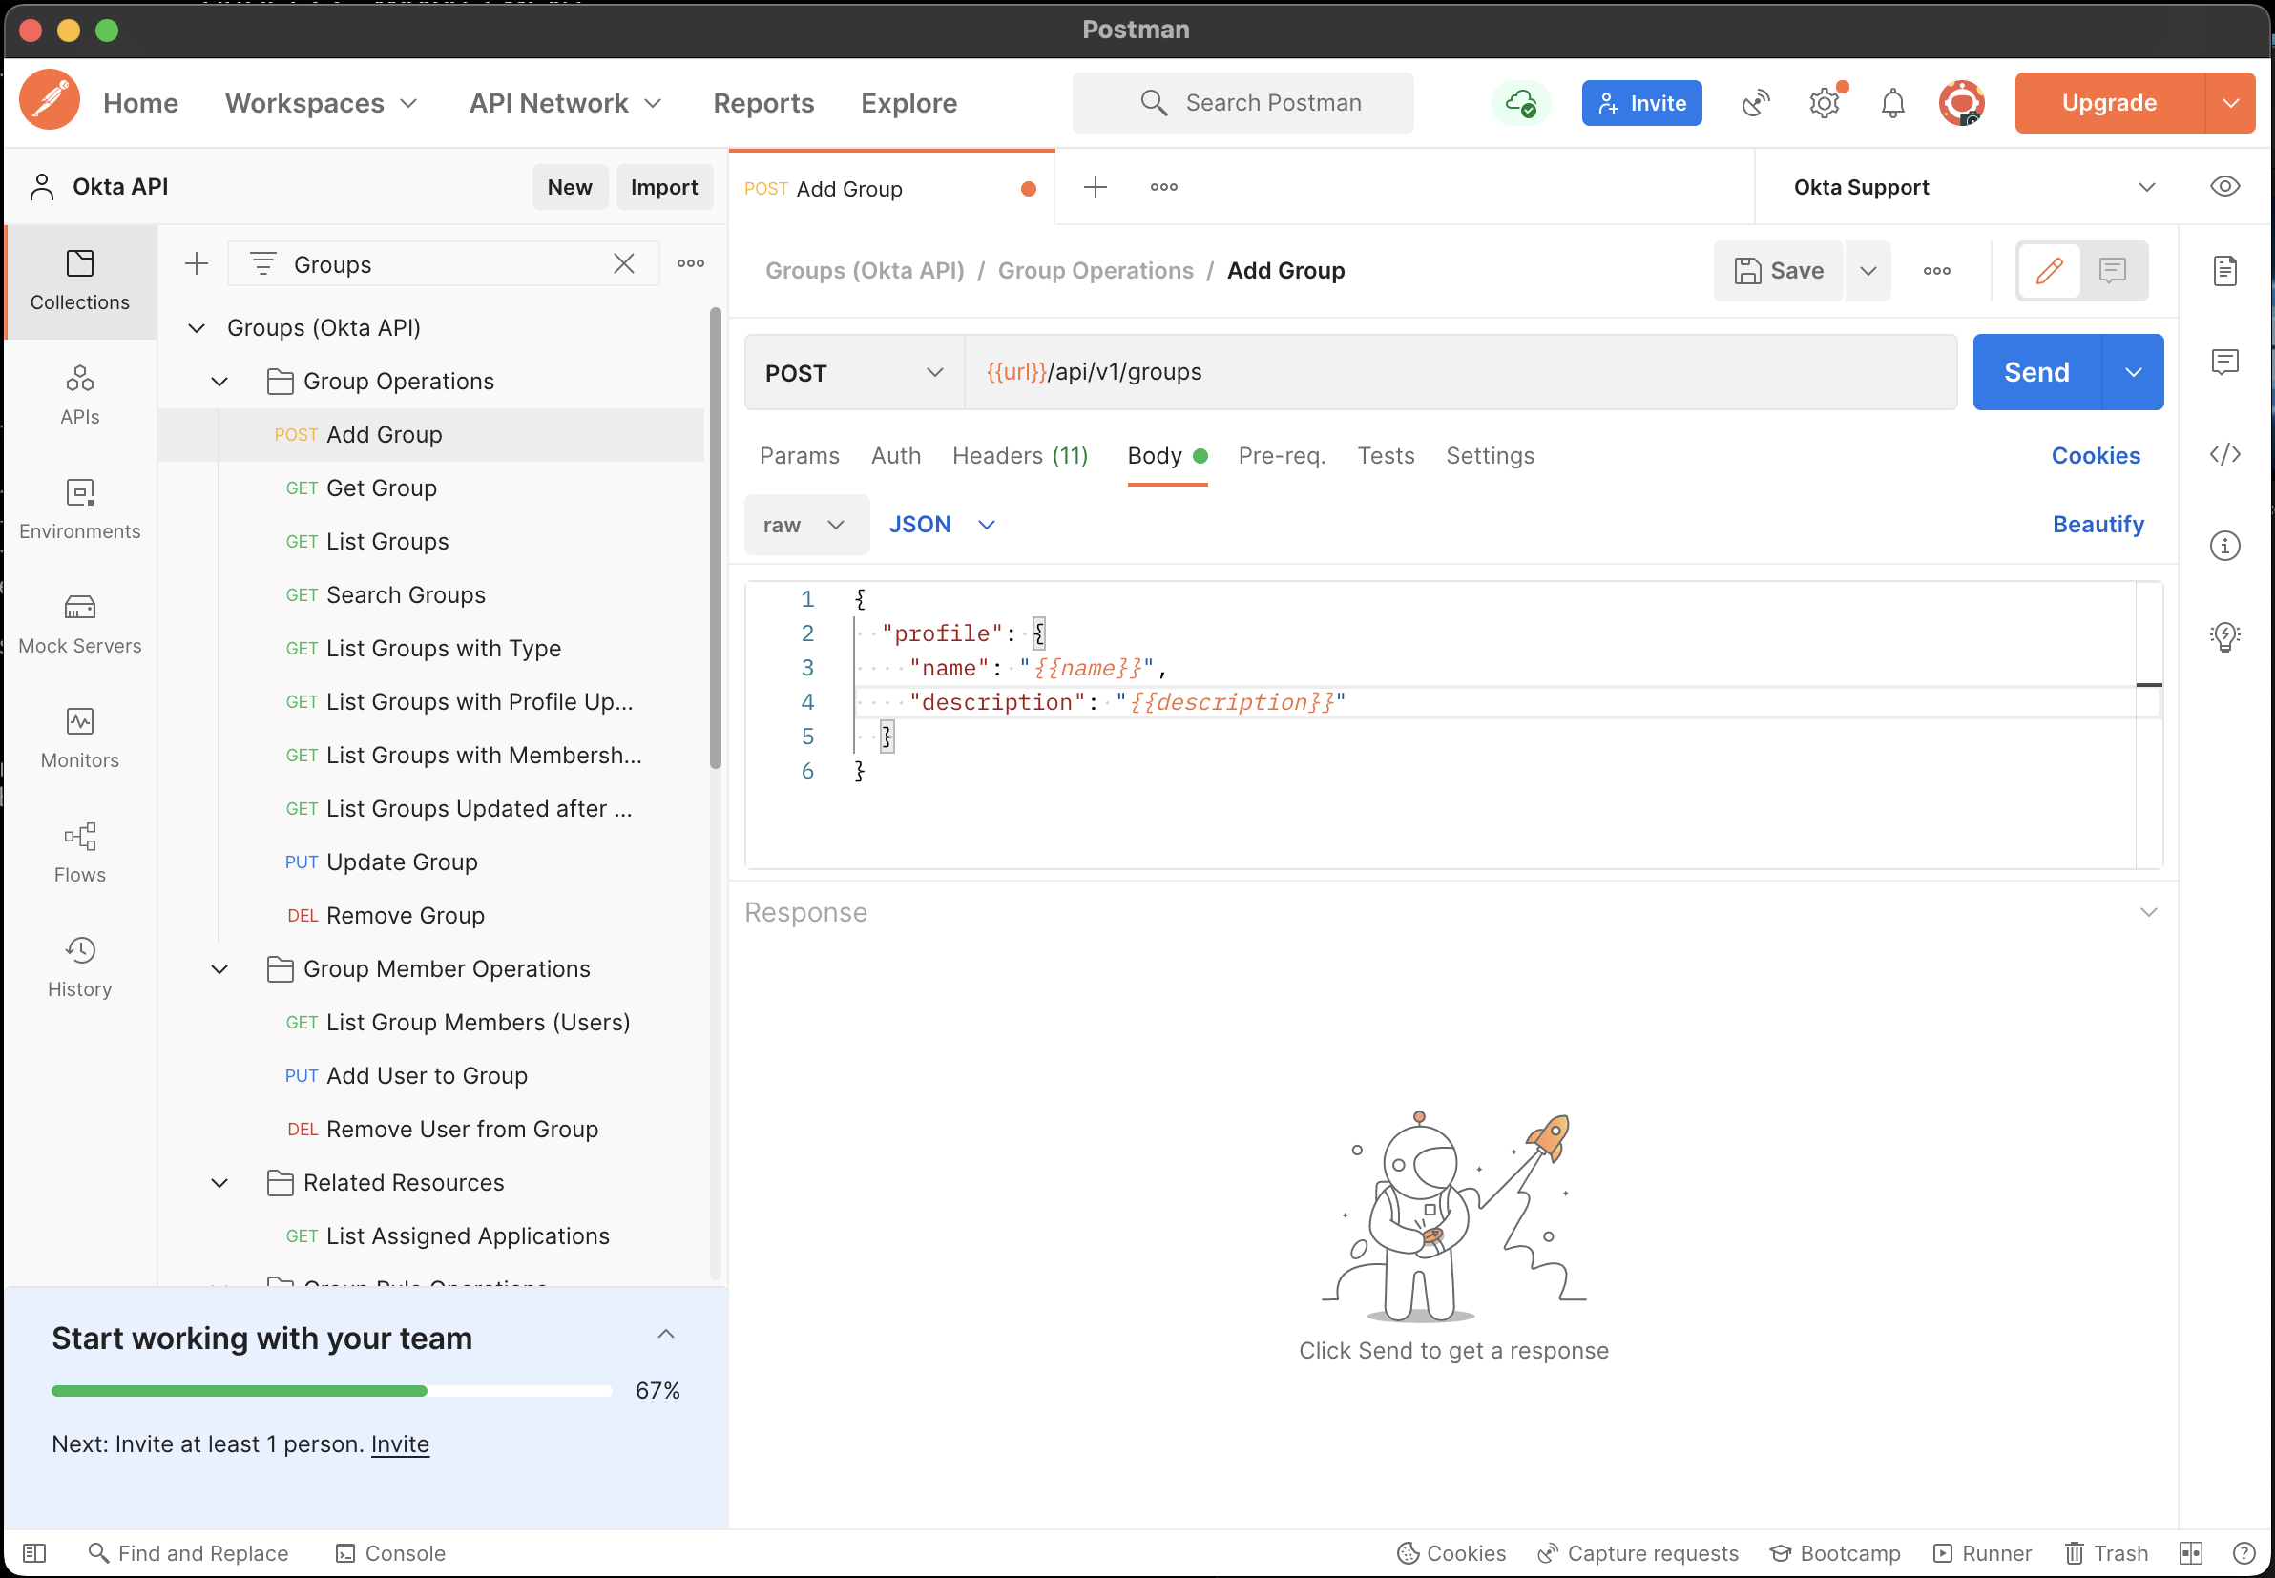Collapse the Group Member Operations folder

[219, 969]
